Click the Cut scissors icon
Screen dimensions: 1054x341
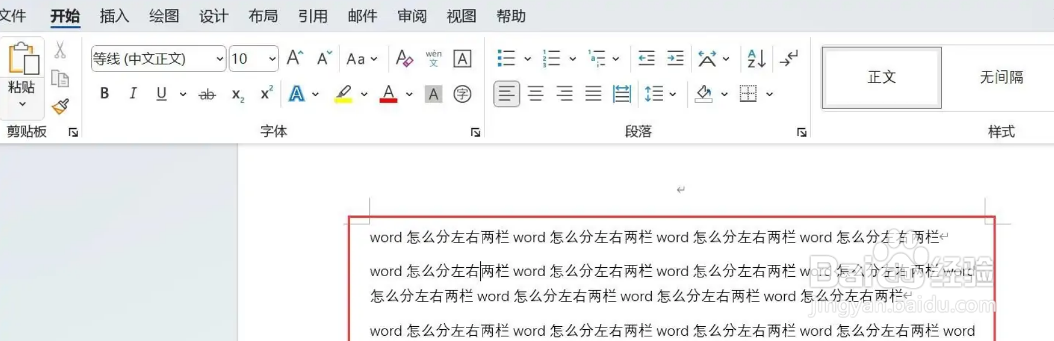tap(60, 50)
